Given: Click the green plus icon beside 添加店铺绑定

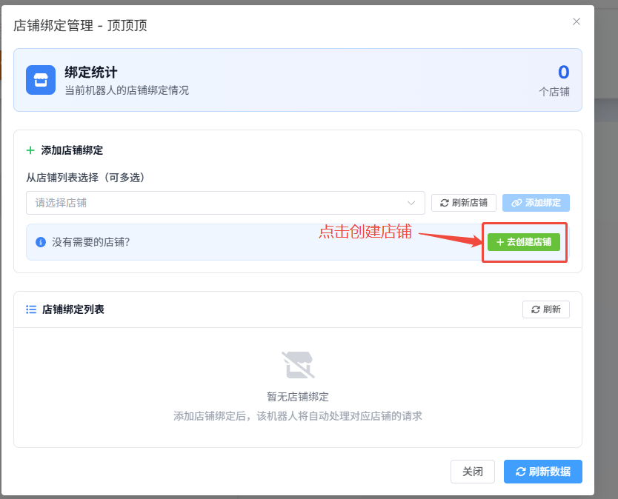Looking at the screenshot, I should tap(30, 150).
